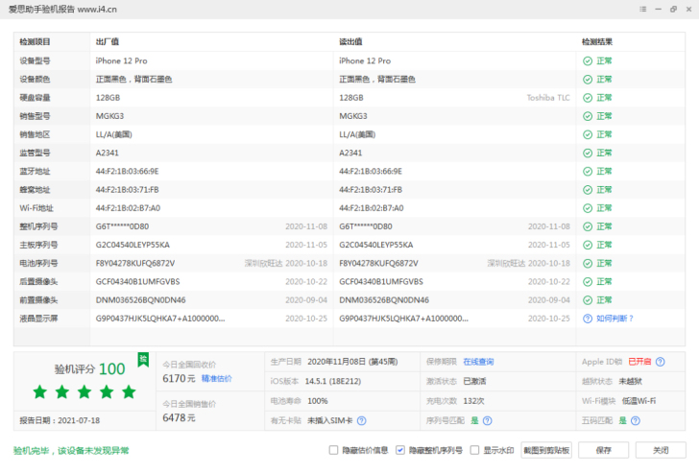Click the 生产日期 2020年11月08日 value
699x473 pixels.
(352, 362)
